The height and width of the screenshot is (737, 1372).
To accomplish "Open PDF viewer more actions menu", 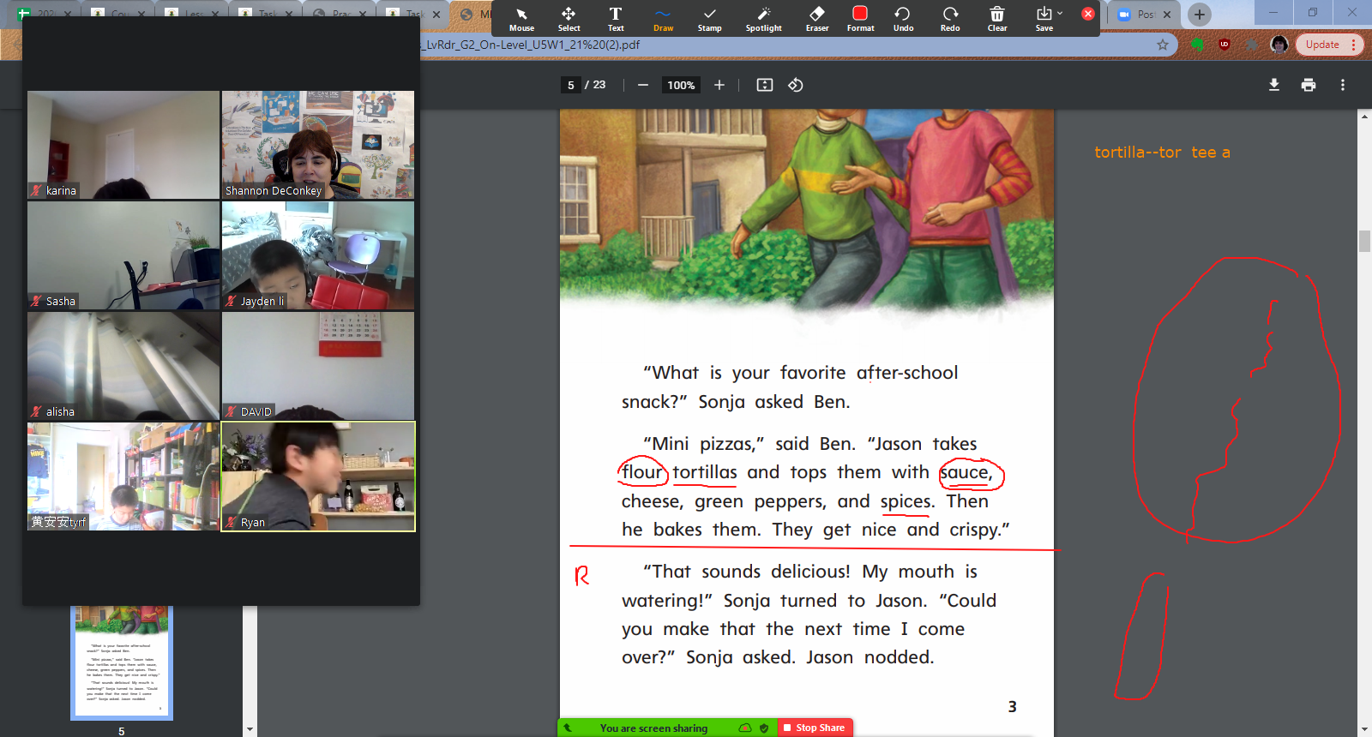I will (1343, 85).
